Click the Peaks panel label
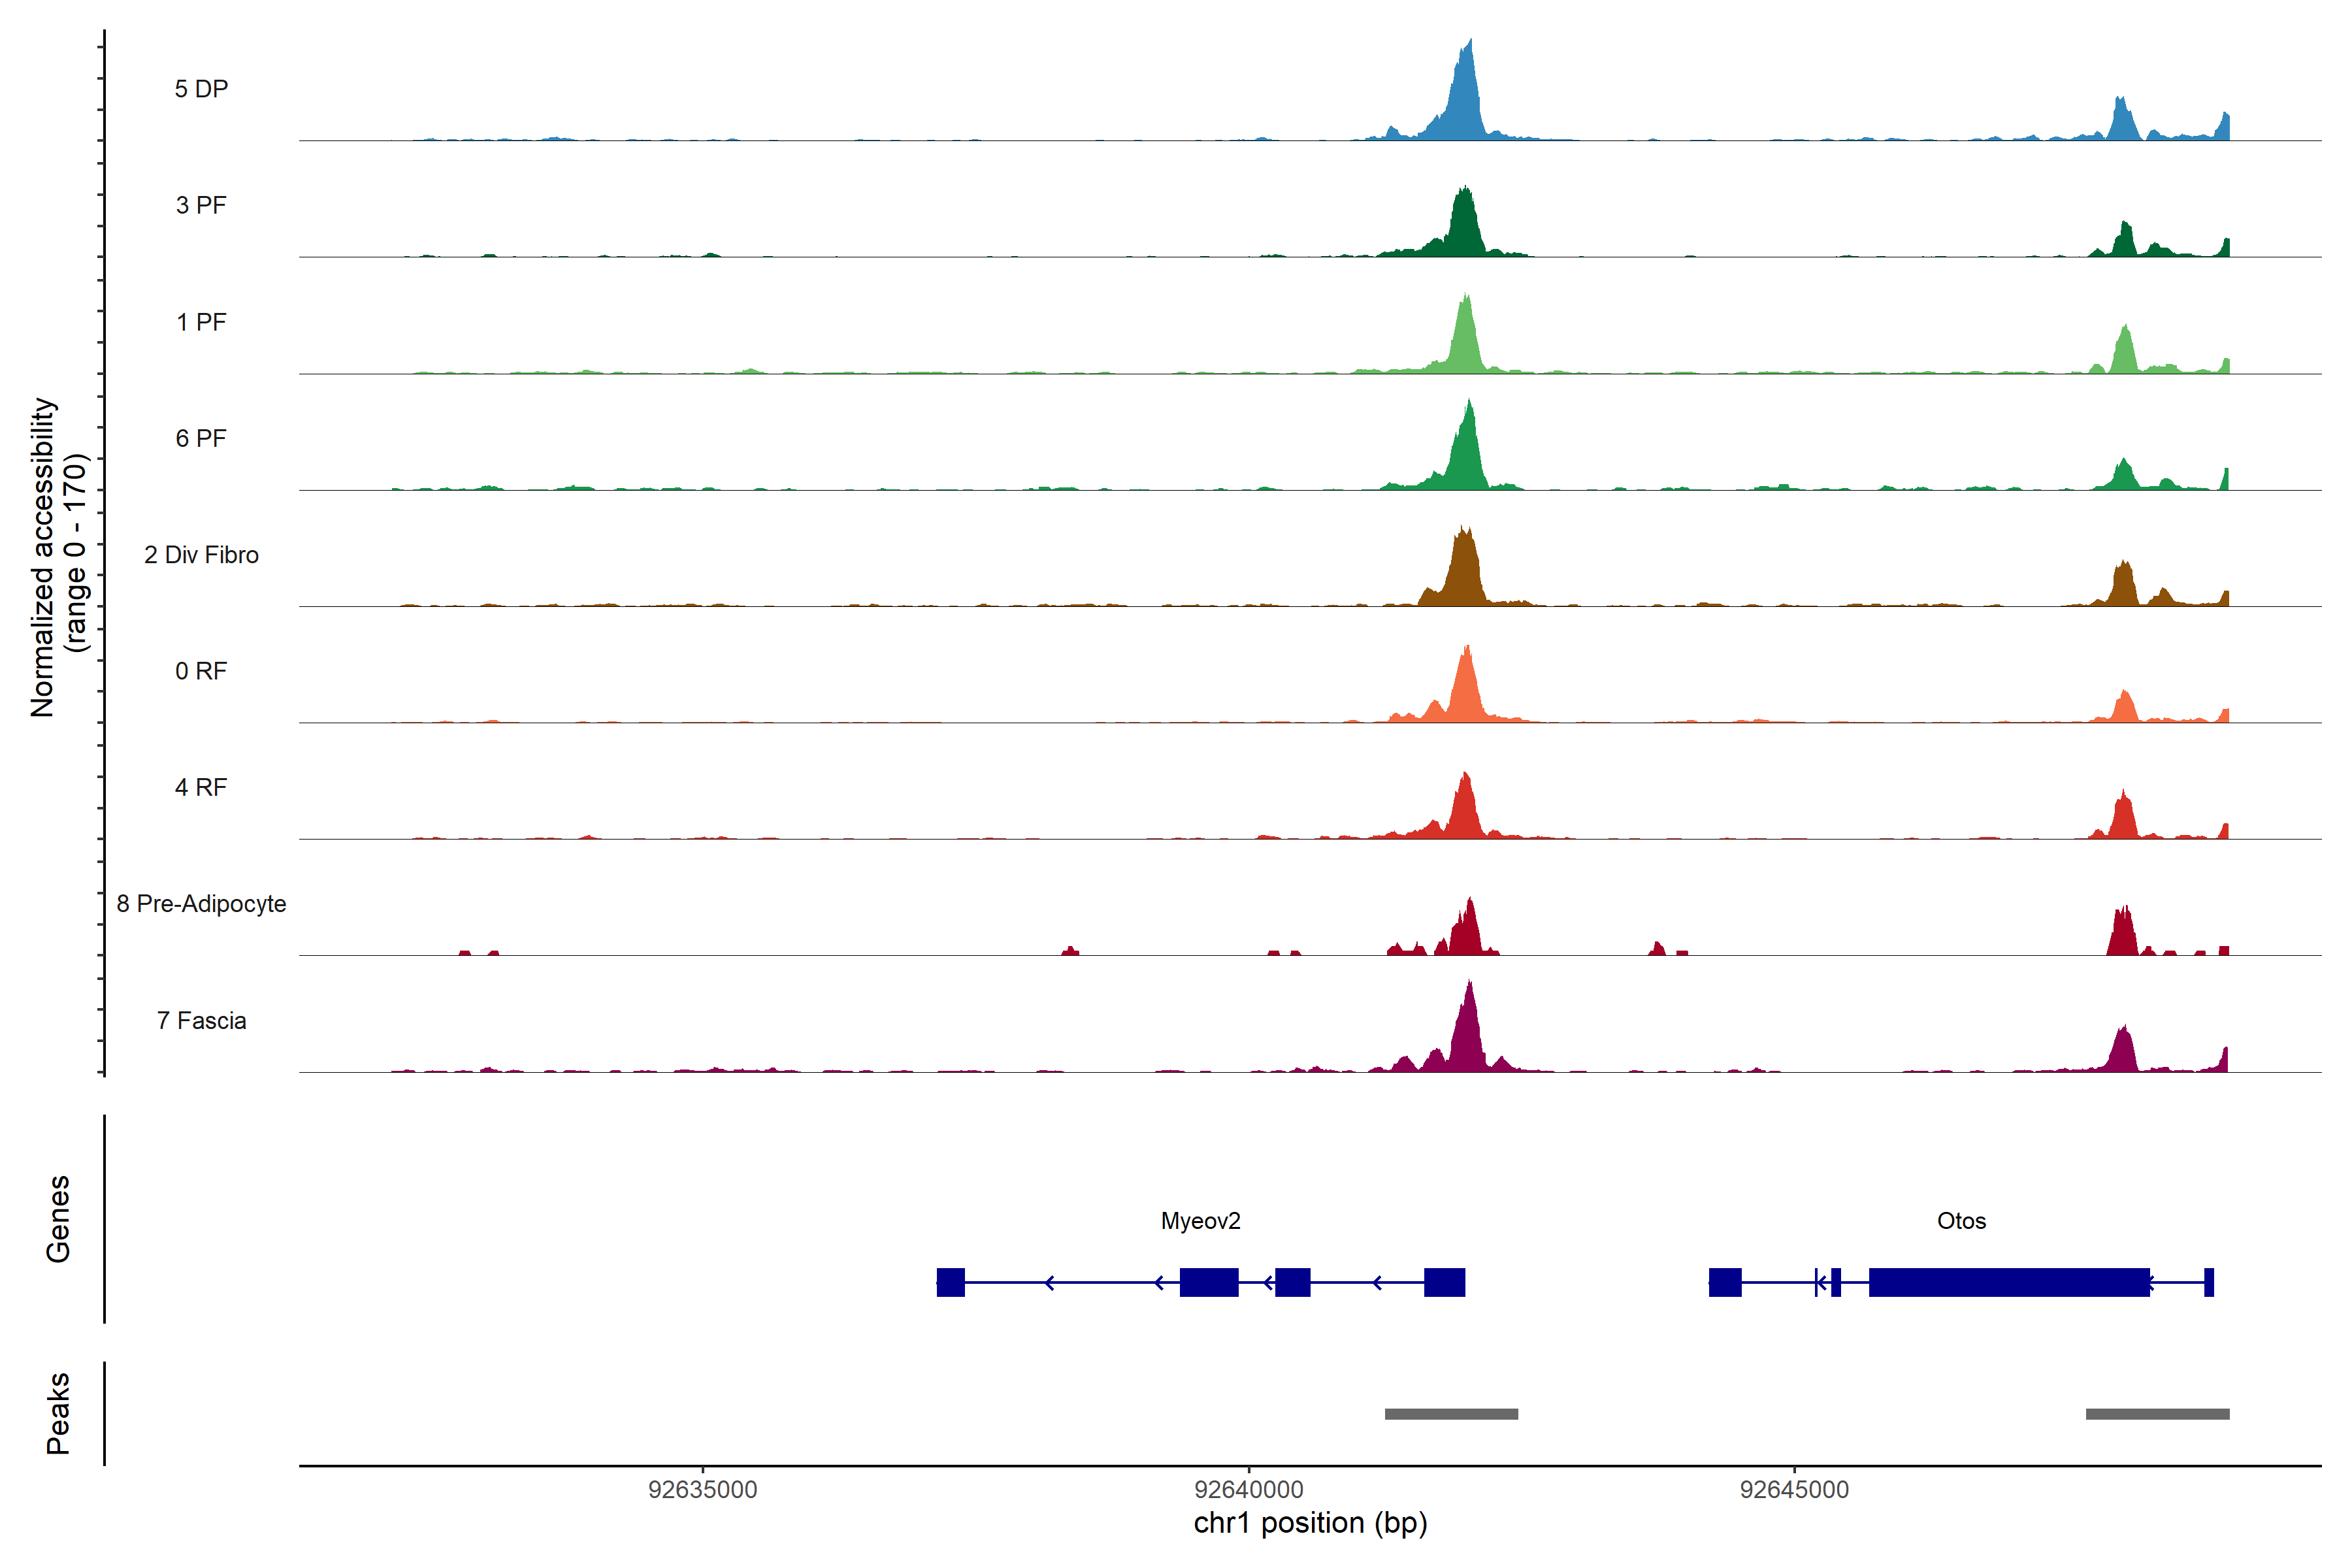 tap(58, 1413)
